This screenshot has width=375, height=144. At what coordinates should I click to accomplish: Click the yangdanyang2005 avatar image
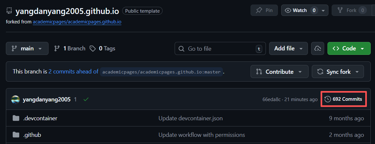15,99
